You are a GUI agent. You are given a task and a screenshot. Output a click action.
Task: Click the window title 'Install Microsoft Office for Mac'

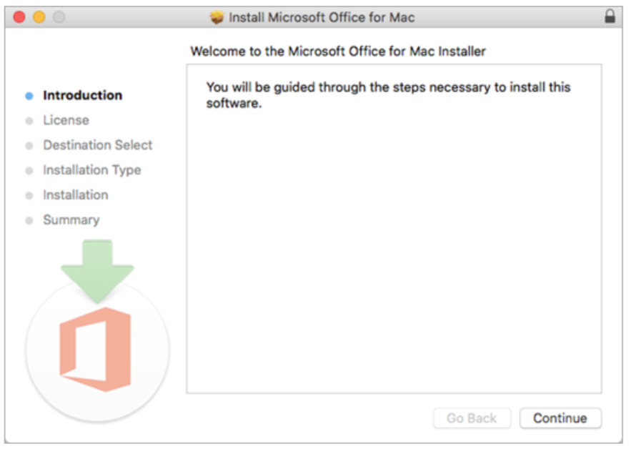(322, 17)
